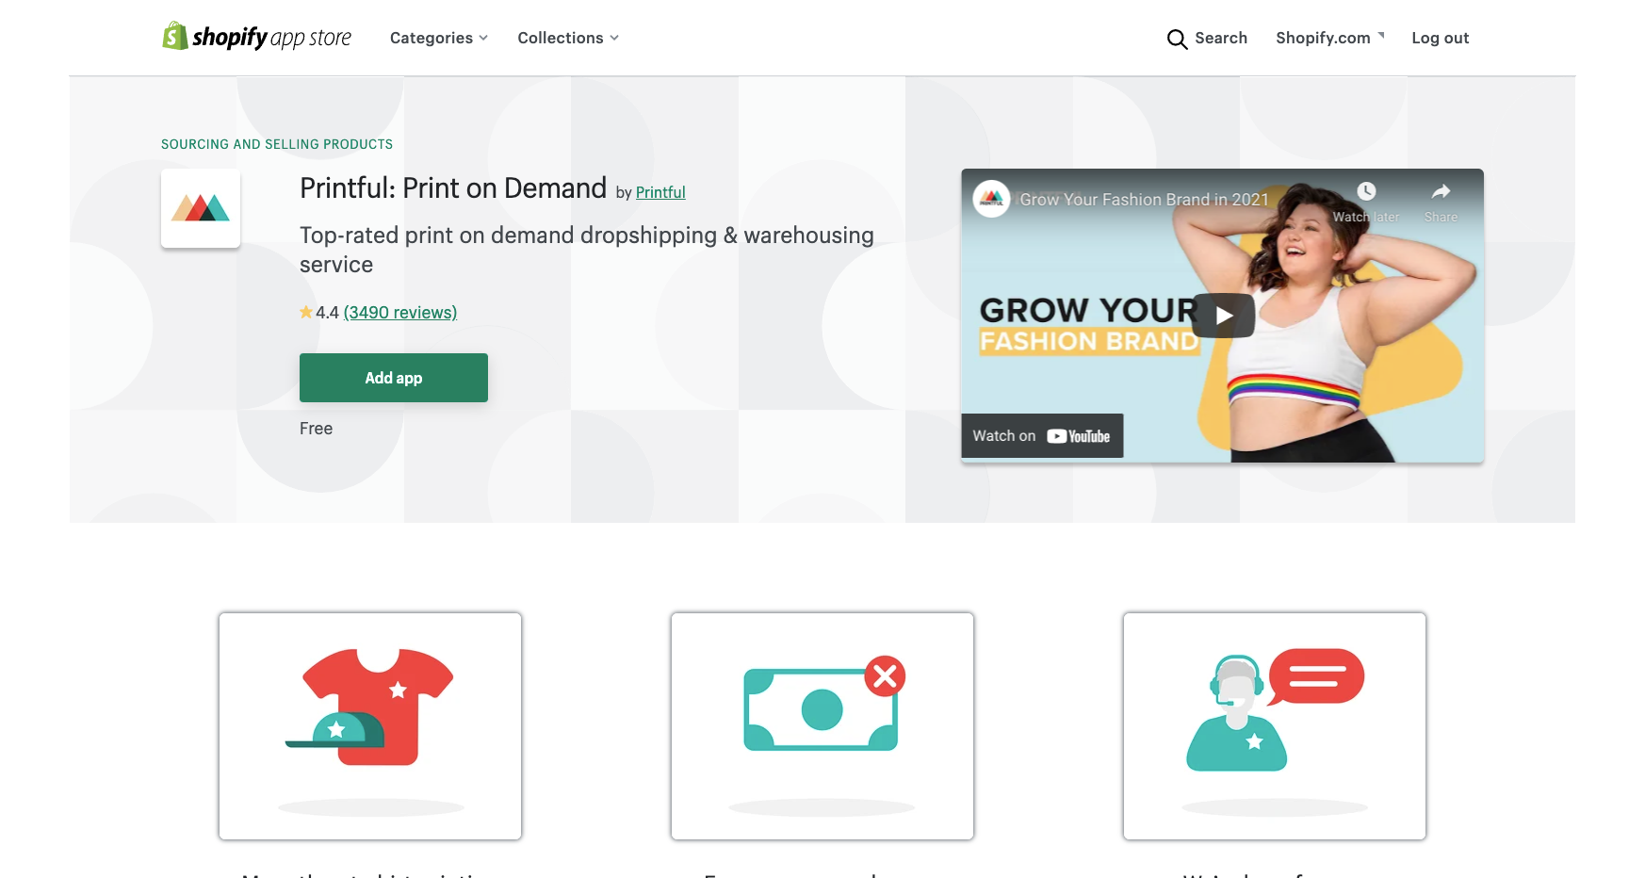Screen dimensions: 1645x878
Task: Click the Watch later clock icon
Action: click(1366, 191)
